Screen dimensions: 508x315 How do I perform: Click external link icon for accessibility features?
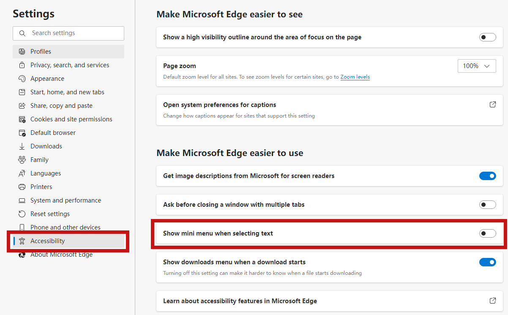[492, 301]
